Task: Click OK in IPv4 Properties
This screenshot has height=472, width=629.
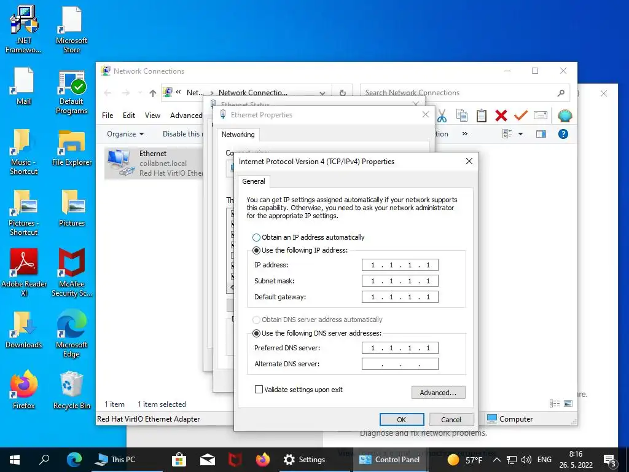Action: [x=402, y=419]
